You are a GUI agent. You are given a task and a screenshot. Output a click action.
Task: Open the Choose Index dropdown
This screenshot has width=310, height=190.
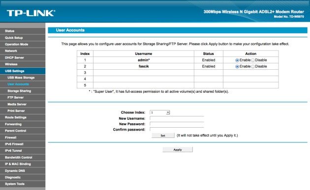160,112
